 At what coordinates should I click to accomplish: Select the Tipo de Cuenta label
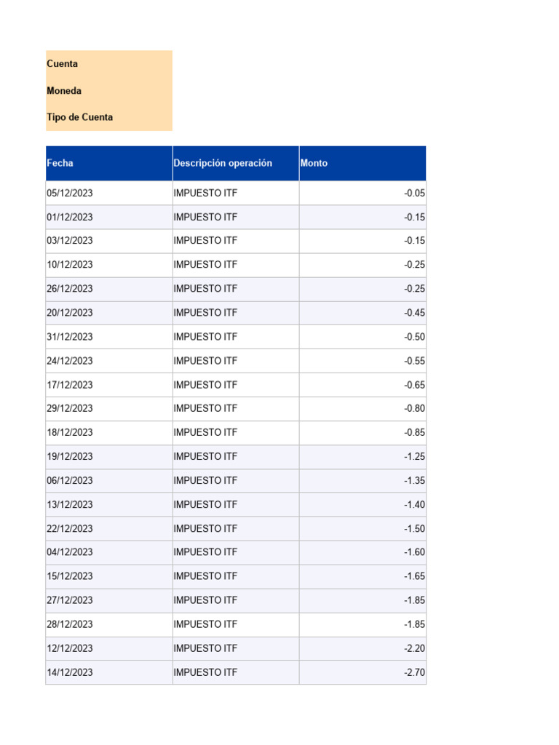pyautogui.click(x=80, y=117)
